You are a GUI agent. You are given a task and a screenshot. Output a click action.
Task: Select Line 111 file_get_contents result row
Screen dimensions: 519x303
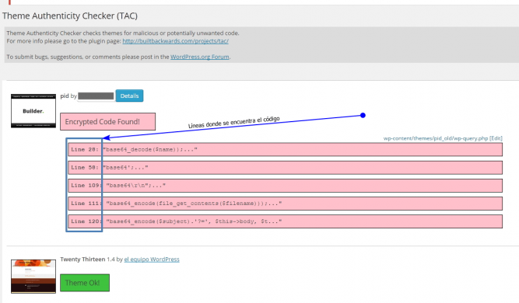285,204
